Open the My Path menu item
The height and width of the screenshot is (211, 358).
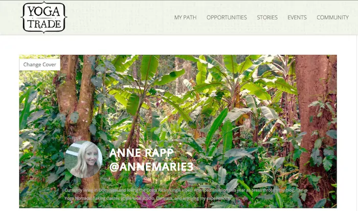185,17
